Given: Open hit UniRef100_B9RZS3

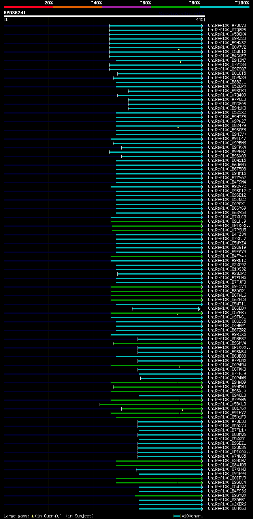Looking at the screenshot, I should (x=227, y=39).
